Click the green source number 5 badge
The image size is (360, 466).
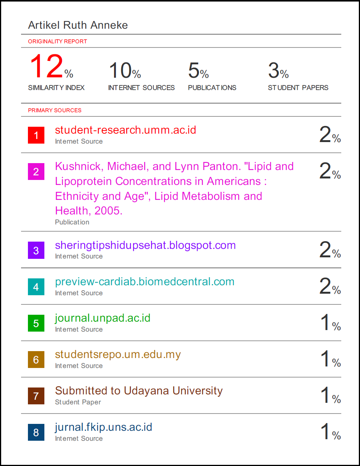click(36, 323)
